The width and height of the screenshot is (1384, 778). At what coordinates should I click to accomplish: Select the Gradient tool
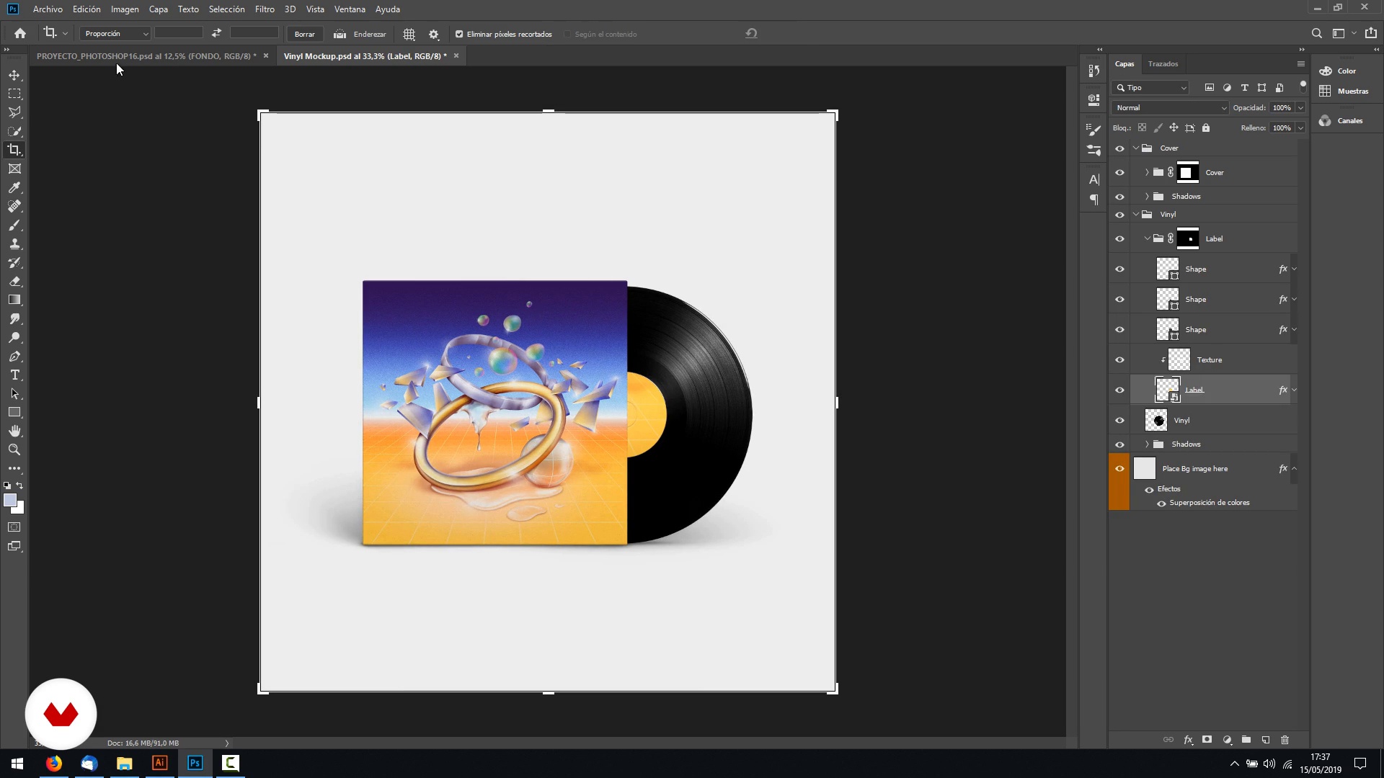click(14, 300)
